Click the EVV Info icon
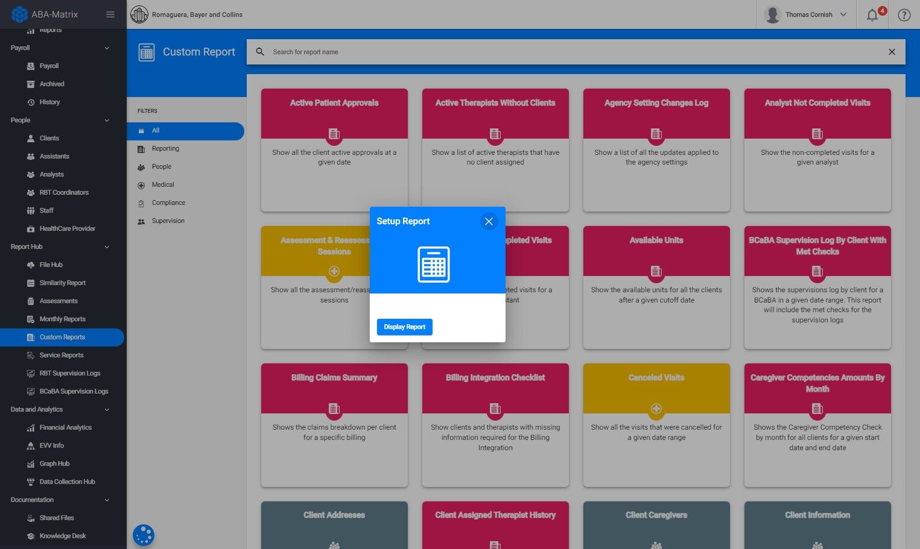Viewport: 920px width, 549px height. pyautogui.click(x=31, y=446)
